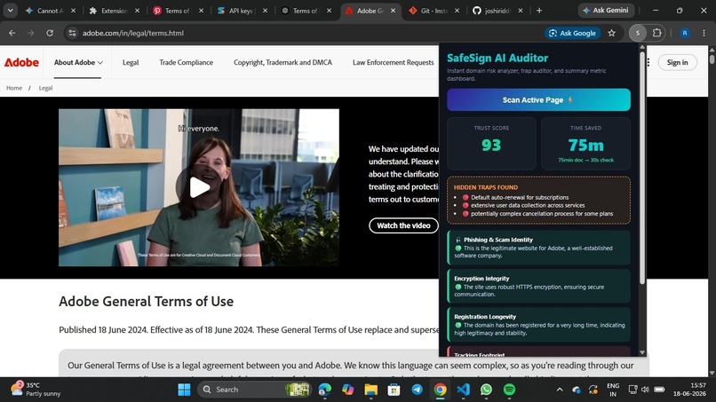Open the SafeSign extension icon in toolbar

click(x=638, y=33)
